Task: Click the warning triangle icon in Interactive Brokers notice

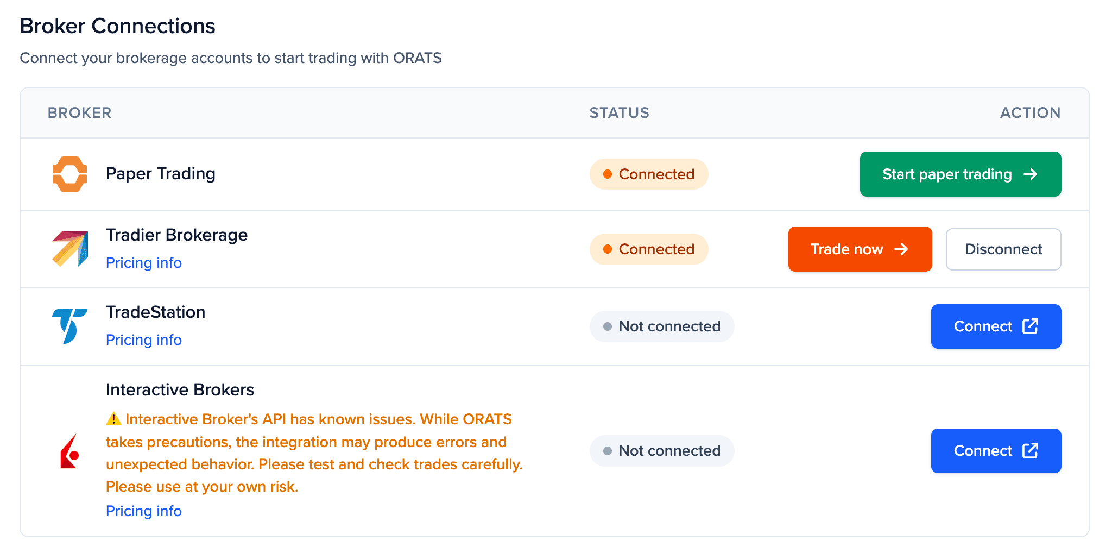Action: click(x=113, y=419)
